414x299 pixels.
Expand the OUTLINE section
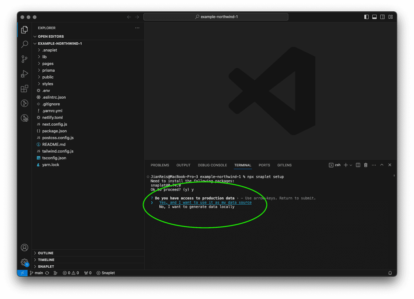click(x=46, y=253)
